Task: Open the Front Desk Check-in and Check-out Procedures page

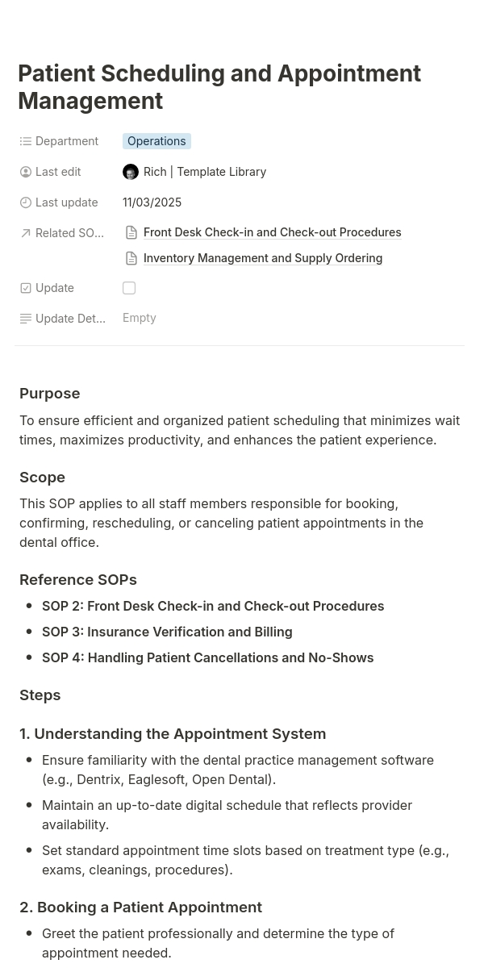Action: (272, 232)
